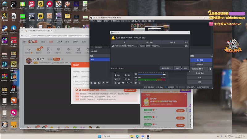This screenshot has width=247, height=139.
Task: Open the preview scaling dropdown in OBS
Action: tap(109, 47)
